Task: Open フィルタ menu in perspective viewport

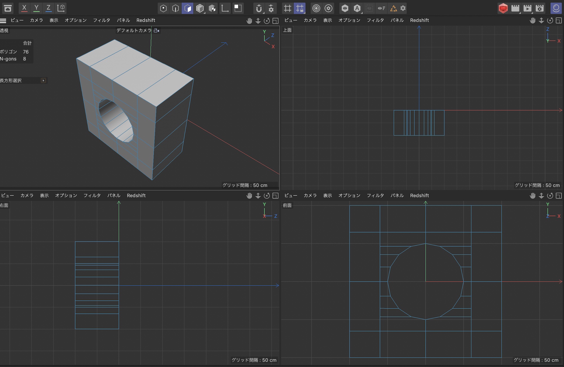Action: [102, 20]
